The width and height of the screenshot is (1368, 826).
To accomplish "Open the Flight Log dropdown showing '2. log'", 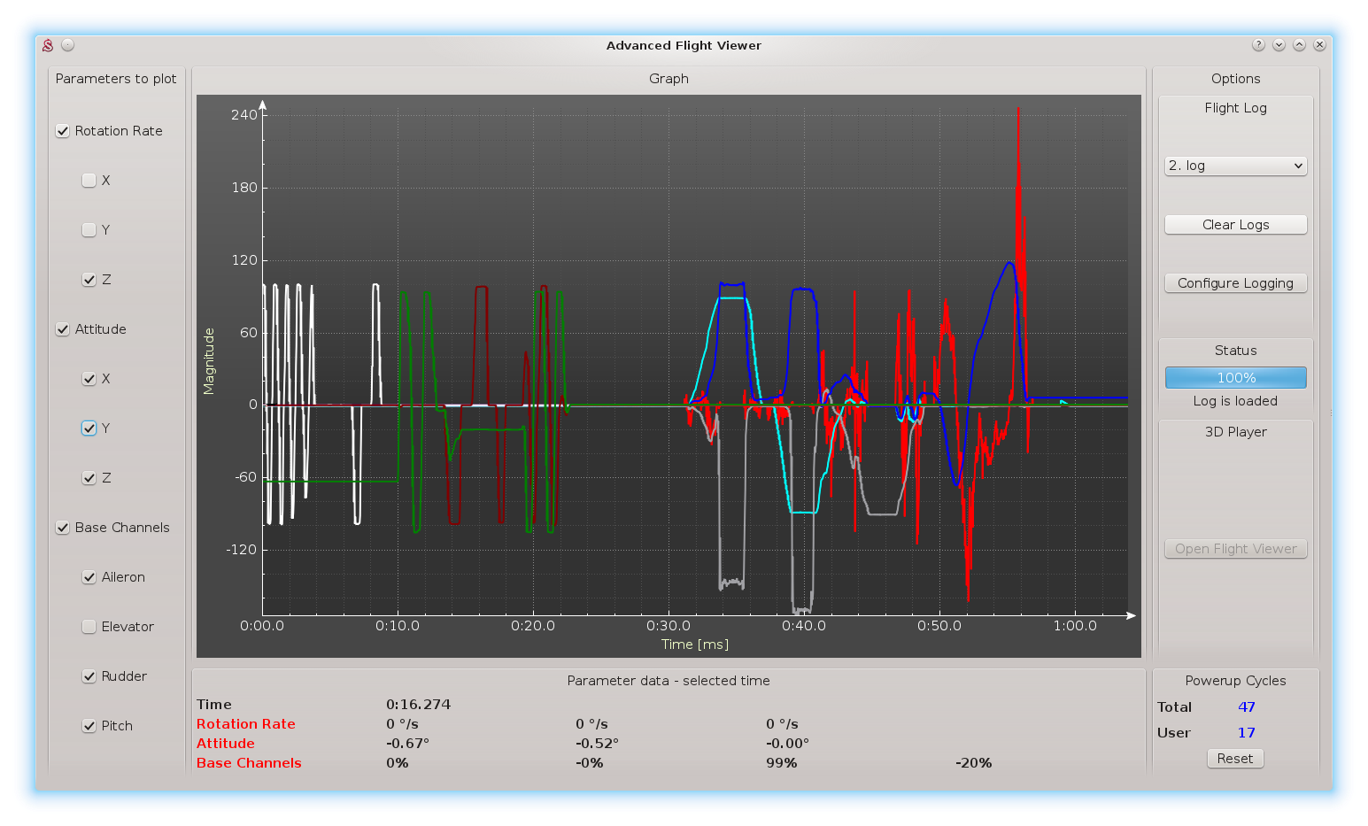I will click(x=1235, y=166).
